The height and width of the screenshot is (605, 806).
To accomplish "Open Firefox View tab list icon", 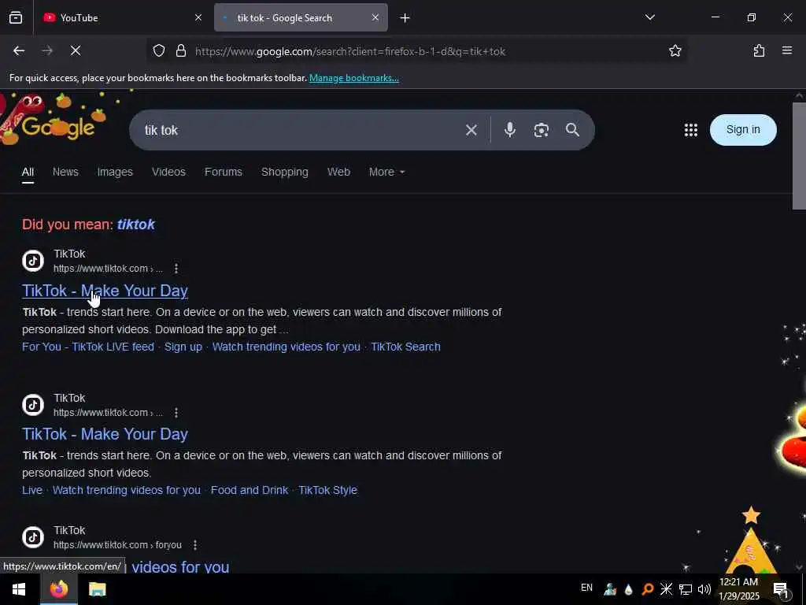I will [x=16, y=18].
